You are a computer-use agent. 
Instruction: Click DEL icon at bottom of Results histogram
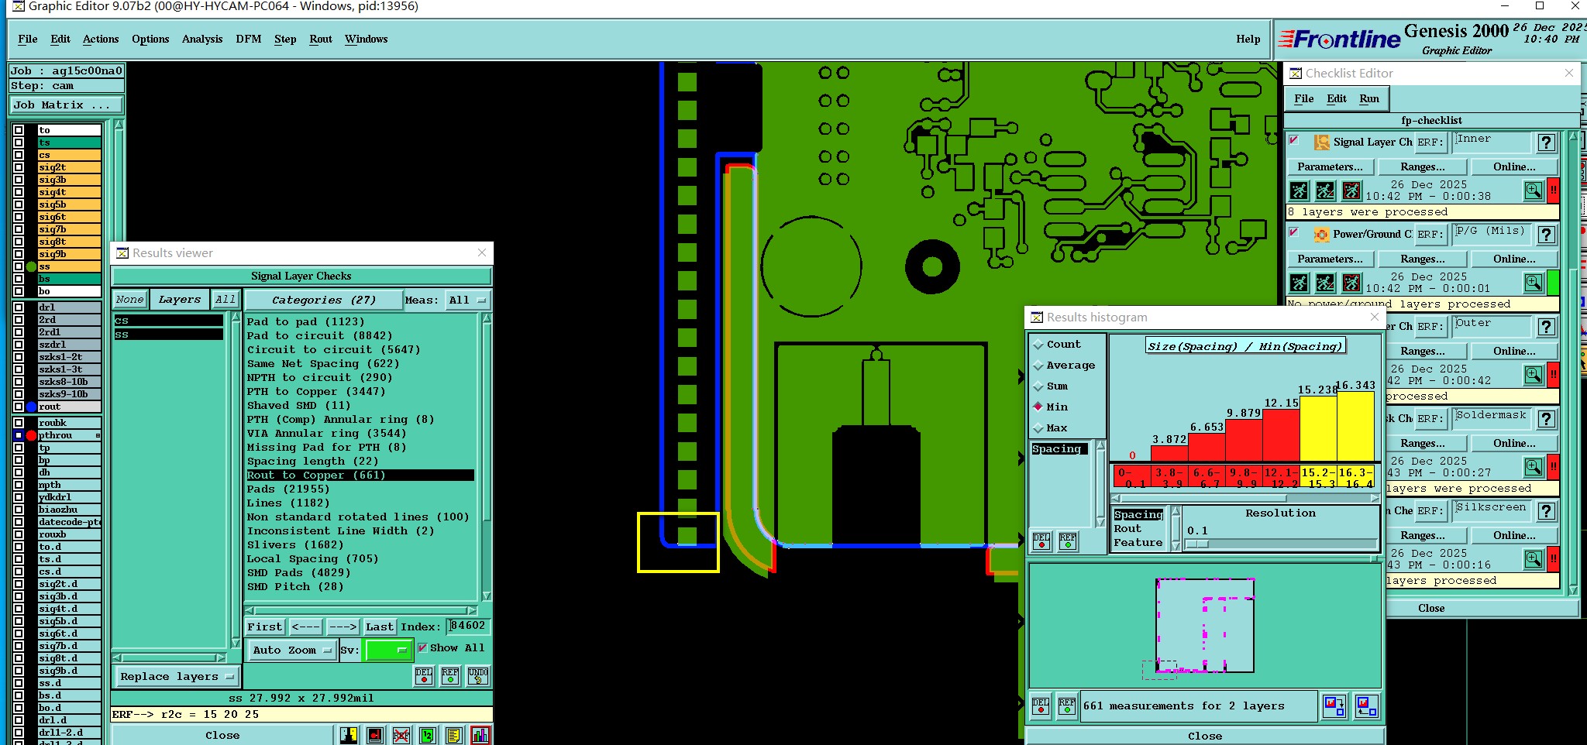pos(1041,706)
